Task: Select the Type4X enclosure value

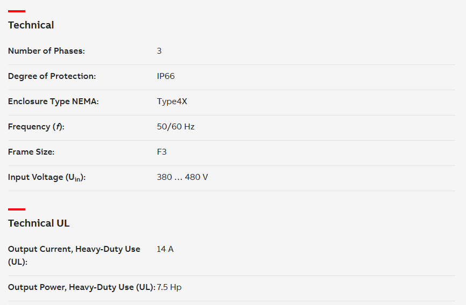Action: [x=172, y=101]
